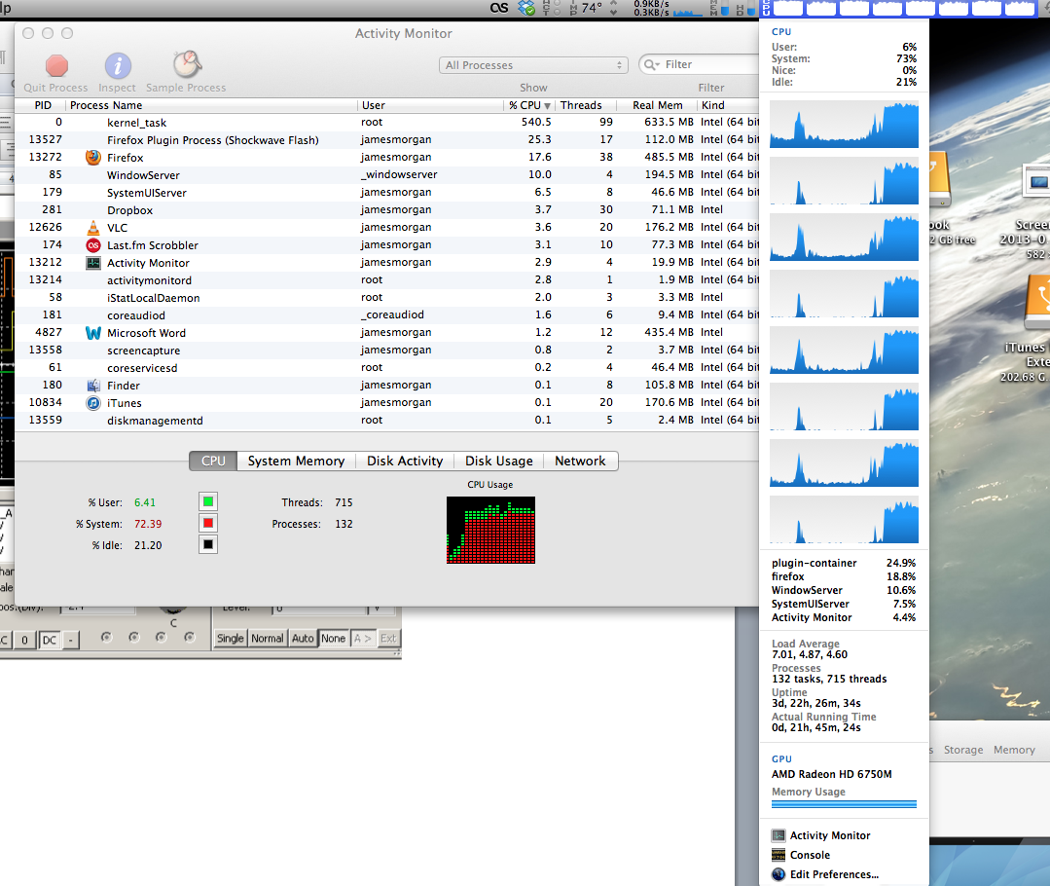
Task: Open the HD disk menu bar indicator
Action: tap(745, 8)
